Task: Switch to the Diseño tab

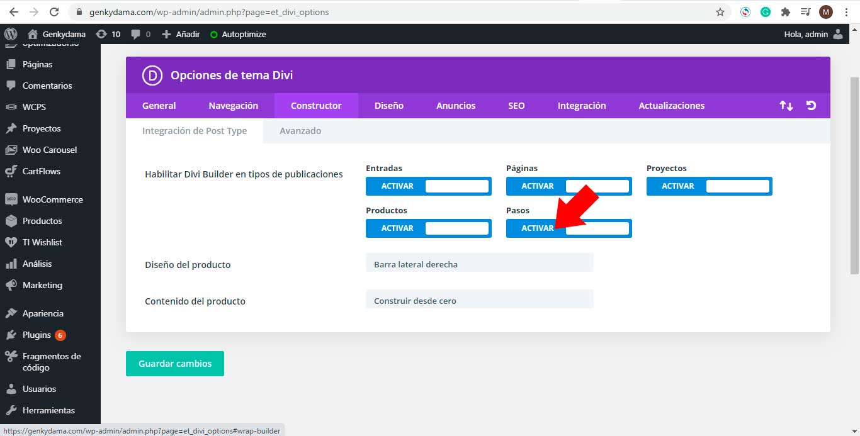Action: (389, 106)
